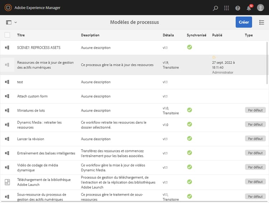Select workflow icon for Vidéo de codage
269x203 pixels.
[7, 167]
